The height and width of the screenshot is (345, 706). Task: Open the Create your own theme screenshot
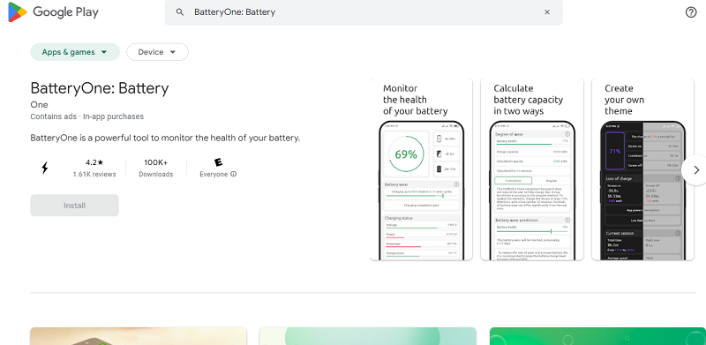click(x=643, y=169)
